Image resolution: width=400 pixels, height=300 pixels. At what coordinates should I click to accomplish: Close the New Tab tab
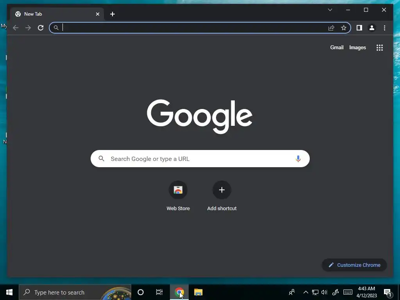97,14
